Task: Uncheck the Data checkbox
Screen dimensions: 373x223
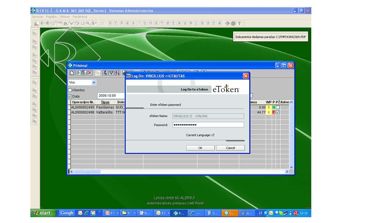Action: (70, 96)
